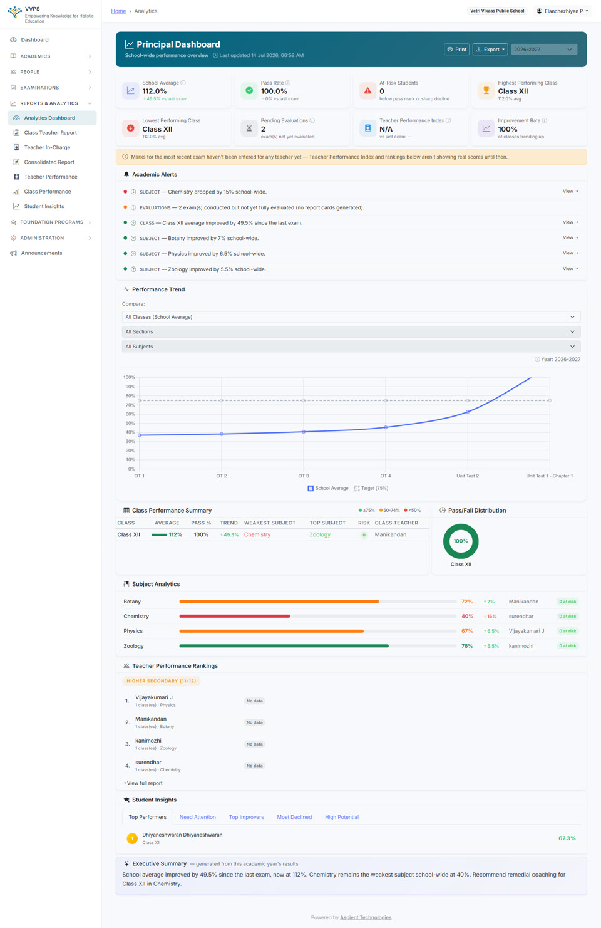601x928 pixels.
Task: Switch to High Potential tab
Action: (x=342, y=818)
